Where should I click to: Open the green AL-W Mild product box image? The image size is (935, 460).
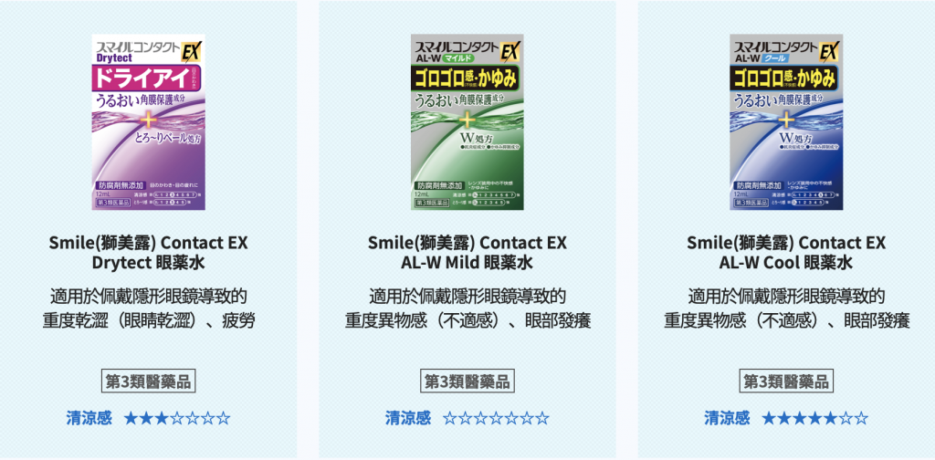(467, 122)
